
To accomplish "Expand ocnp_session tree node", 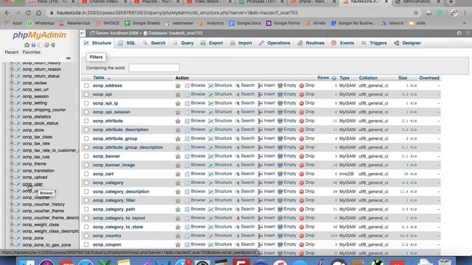I will tap(12, 96).
